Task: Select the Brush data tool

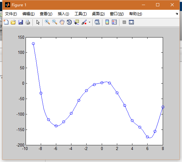Action: point(84,22)
